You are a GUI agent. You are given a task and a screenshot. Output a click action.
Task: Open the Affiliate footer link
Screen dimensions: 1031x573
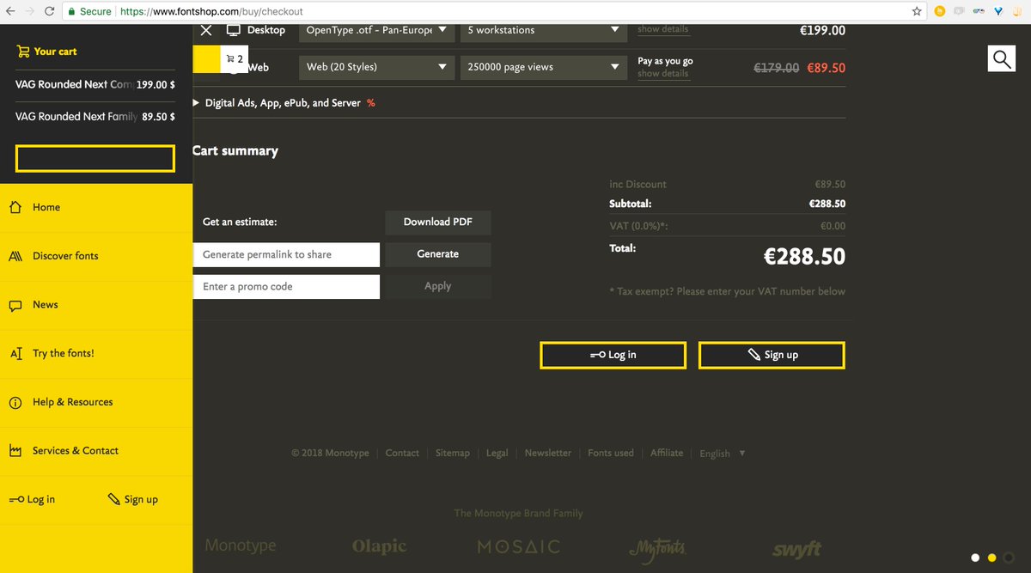point(667,453)
